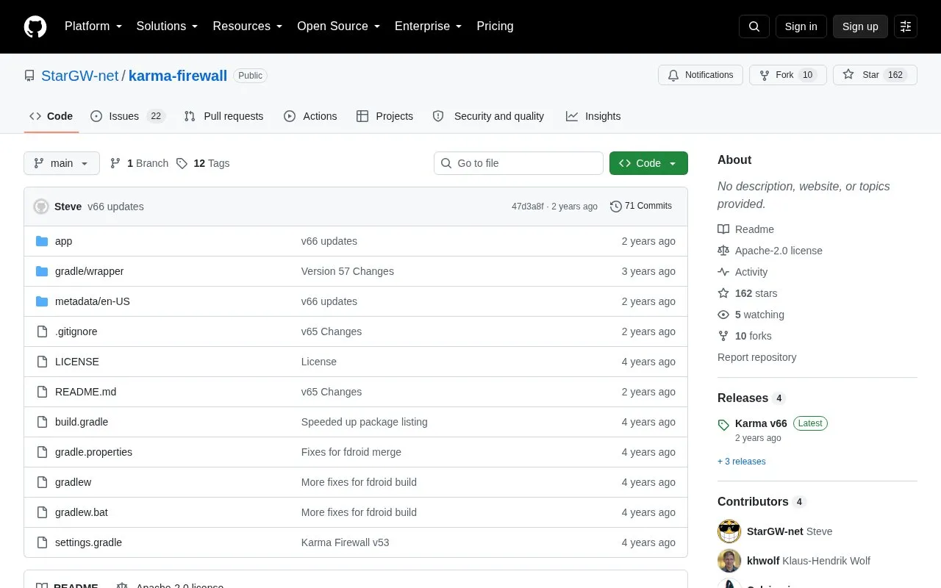This screenshot has width=941, height=588.
Task: Click the GitHub logo icon
Action: click(35, 26)
